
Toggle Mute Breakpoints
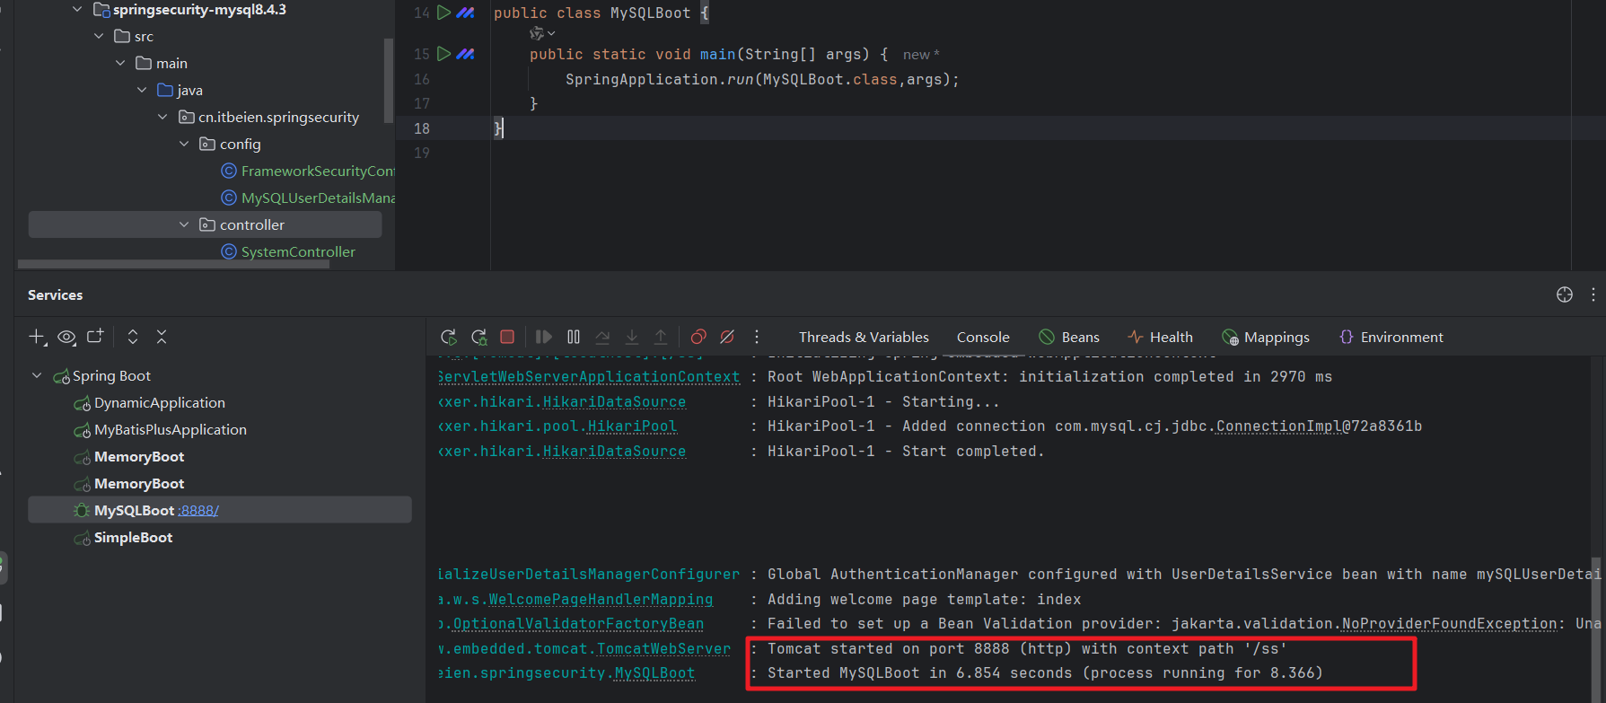pos(727,337)
